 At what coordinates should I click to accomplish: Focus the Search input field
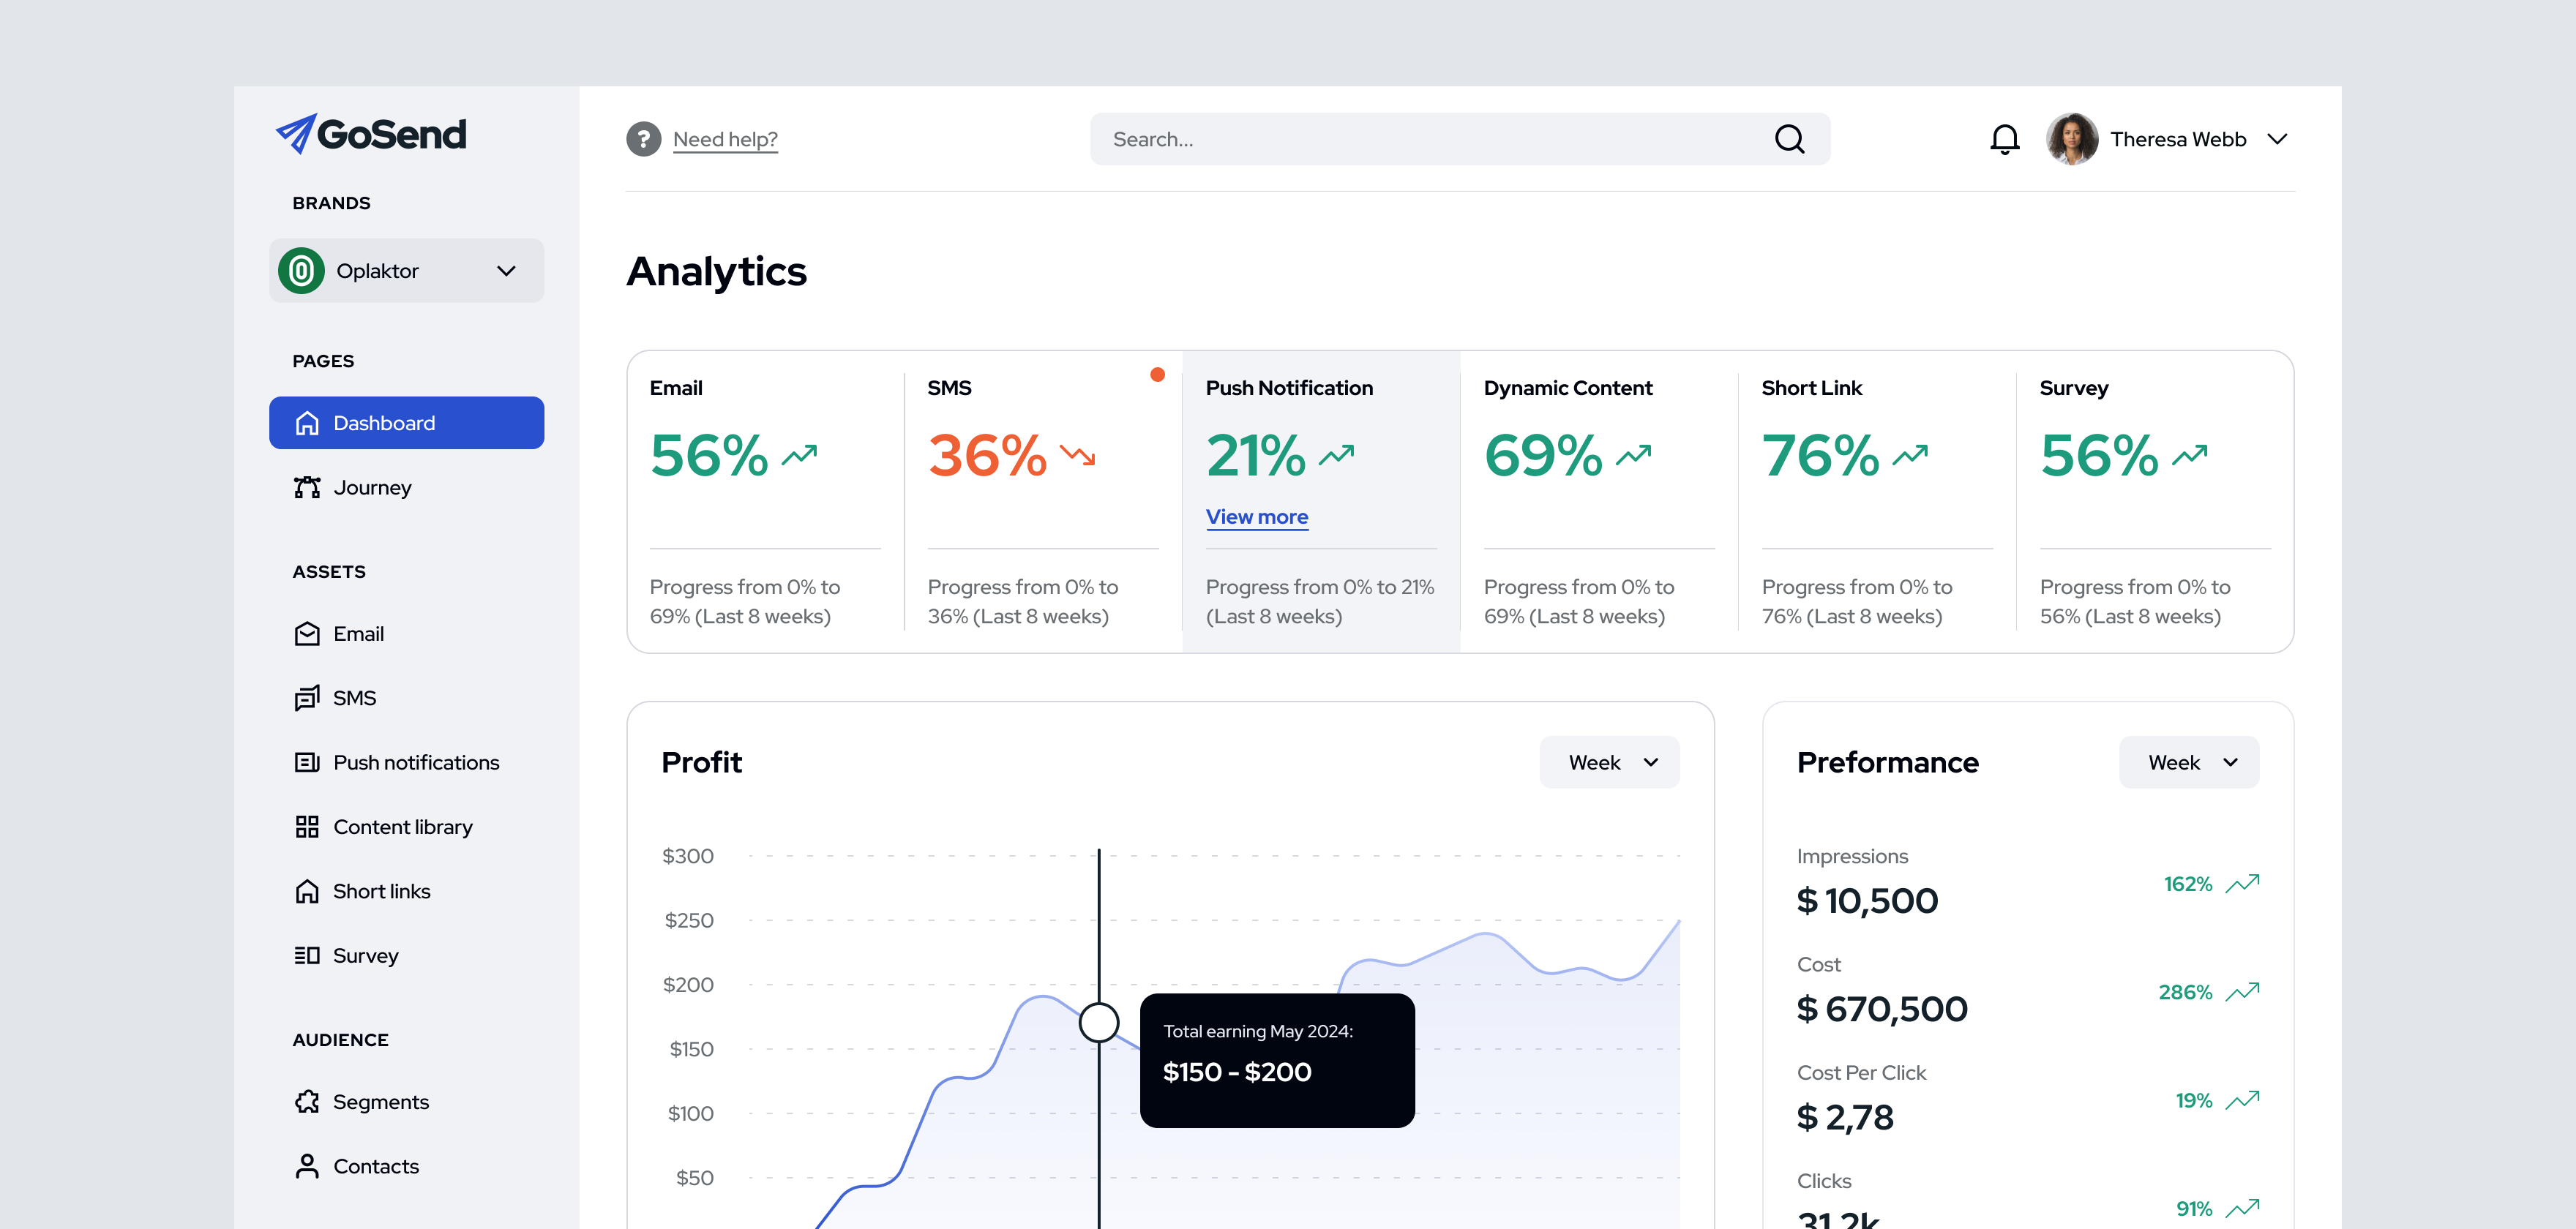coord(1460,139)
